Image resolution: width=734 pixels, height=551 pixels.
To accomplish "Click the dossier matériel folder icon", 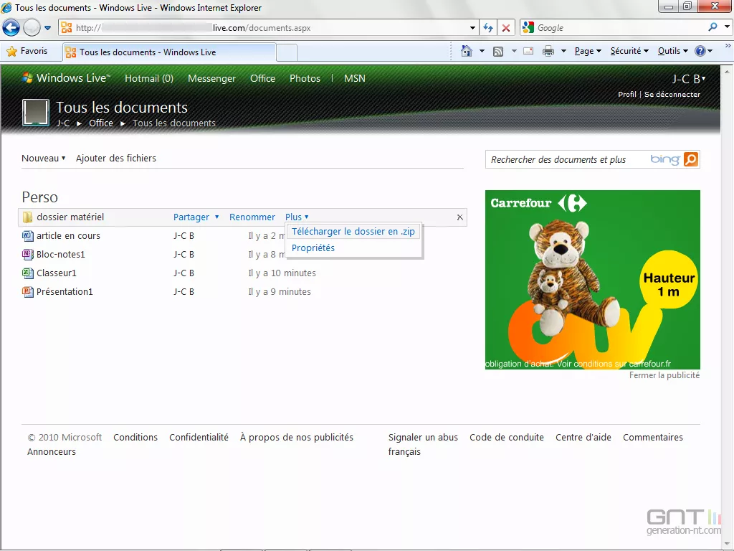I will tap(28, 217).
